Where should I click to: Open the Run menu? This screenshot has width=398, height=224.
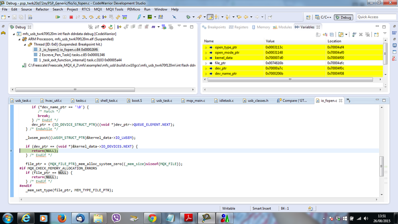click(147, 10)
